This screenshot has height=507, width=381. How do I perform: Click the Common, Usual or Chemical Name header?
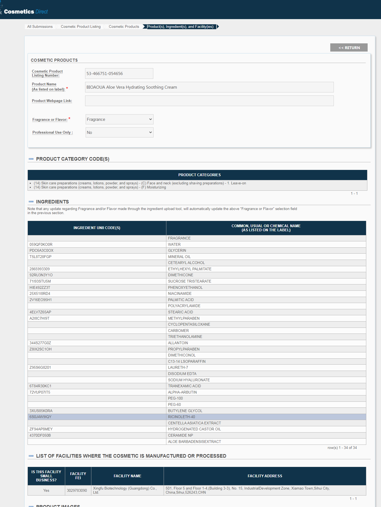coord(266,228)
